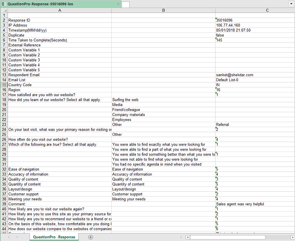295x241 pixels.
Task: Select the Custom Variable 3 cell
Action: 60,60
